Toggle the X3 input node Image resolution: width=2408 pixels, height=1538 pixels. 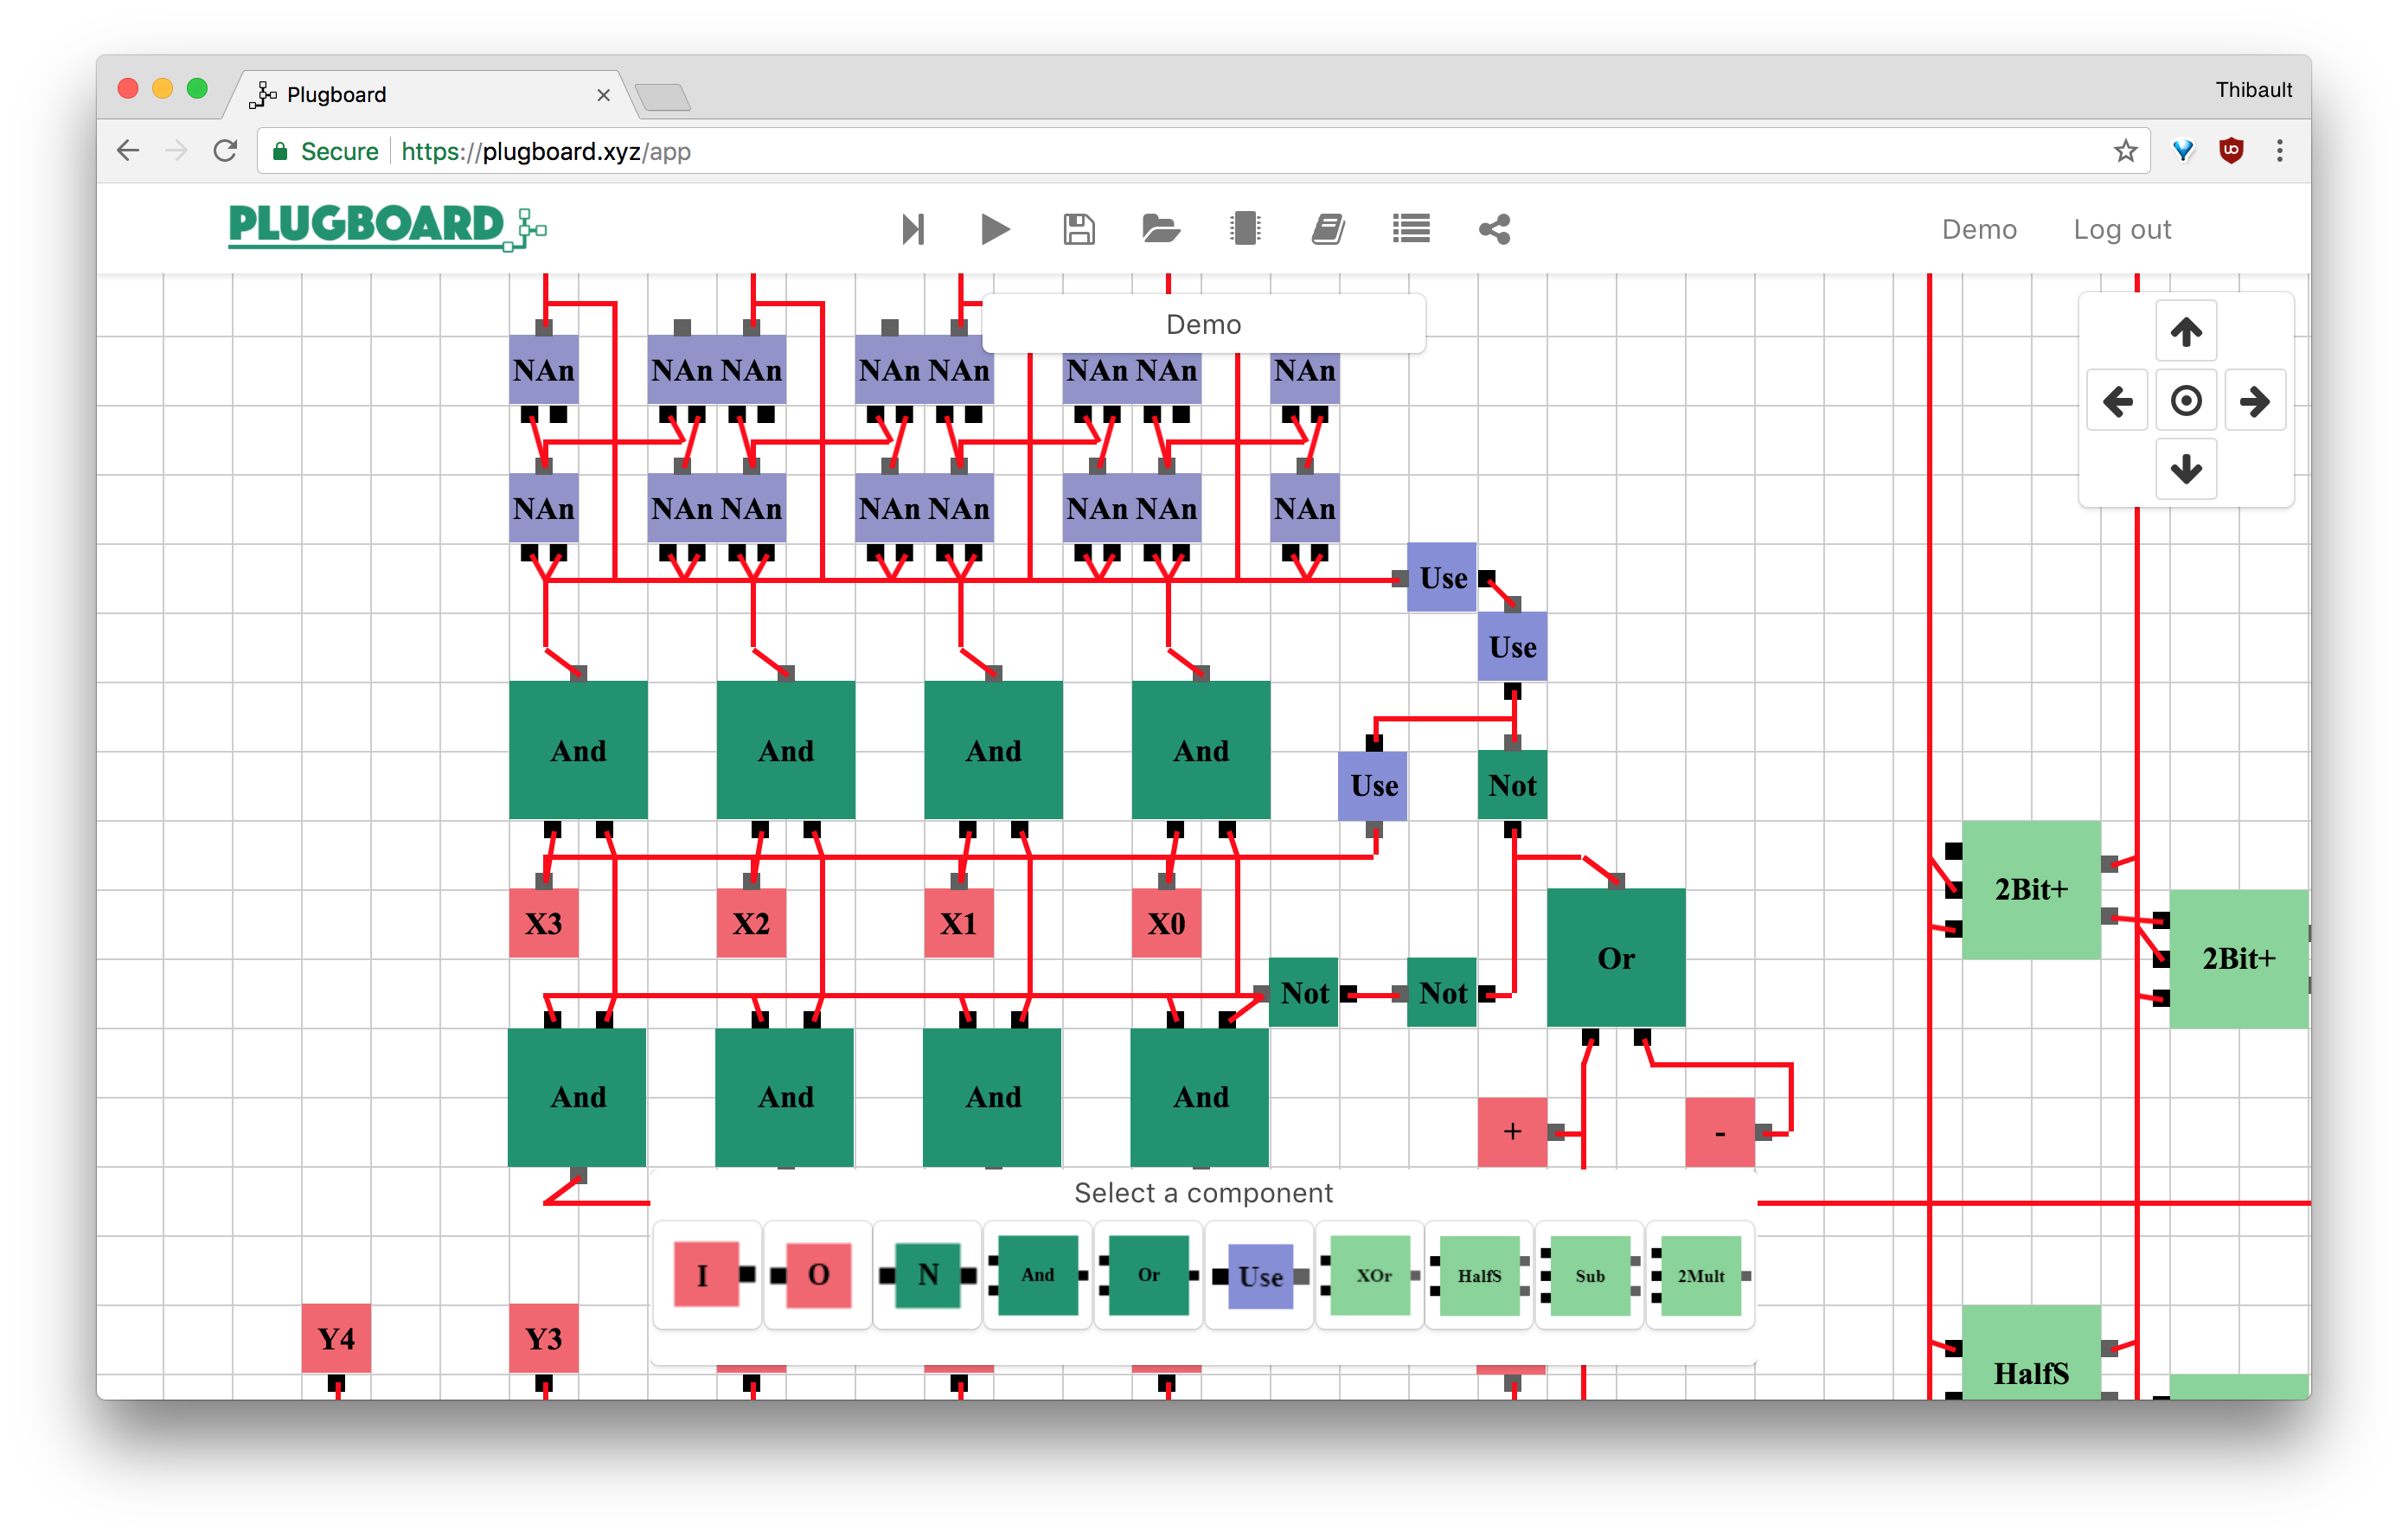click(543, 922)
